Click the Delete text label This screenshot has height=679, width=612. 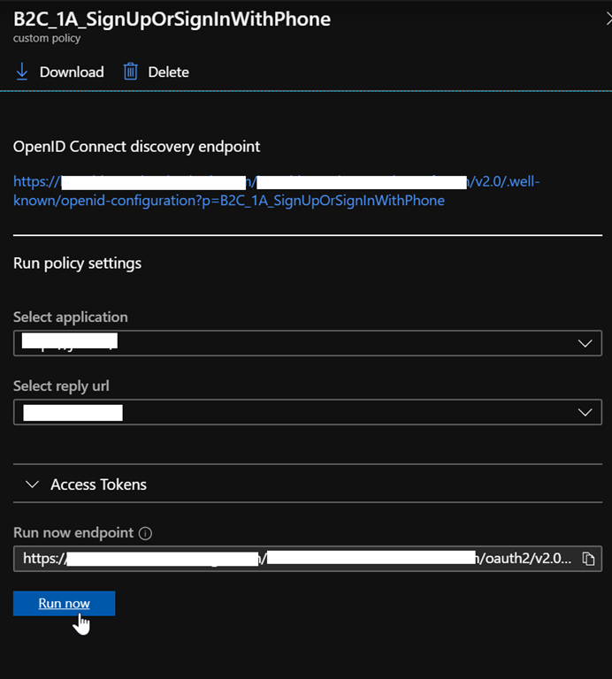(x=168, y=72)
